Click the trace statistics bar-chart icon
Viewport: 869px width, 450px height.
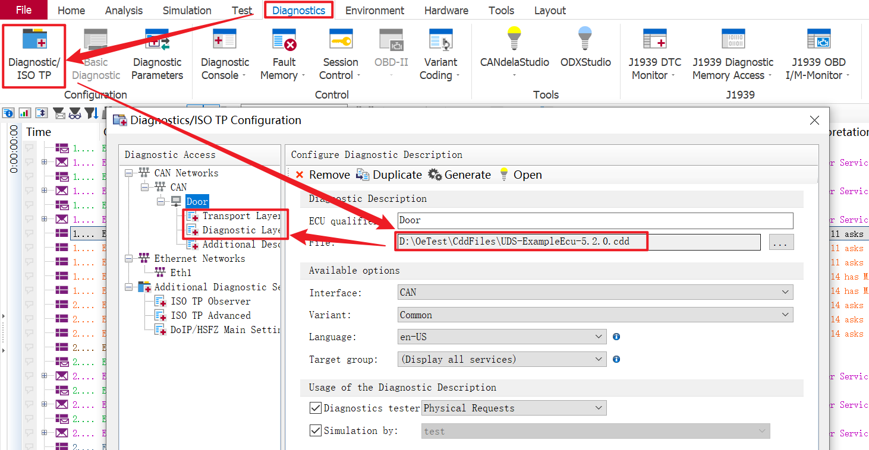tap(25, 113)
